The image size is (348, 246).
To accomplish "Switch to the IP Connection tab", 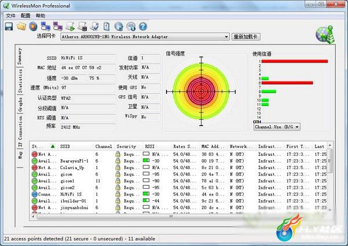I will pyautogui.click(x=20, y=131).
